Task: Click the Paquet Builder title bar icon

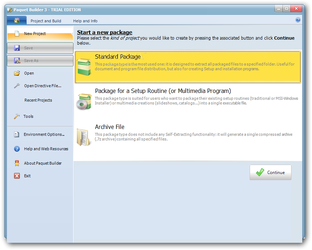Action: pos(10,10)
